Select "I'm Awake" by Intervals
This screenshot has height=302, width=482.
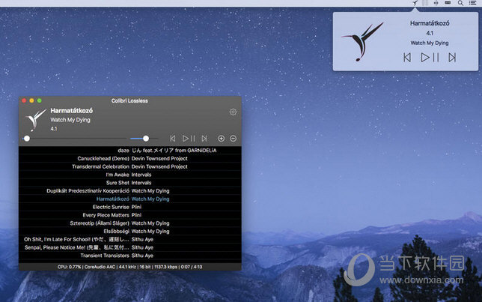tap(130, 175)
